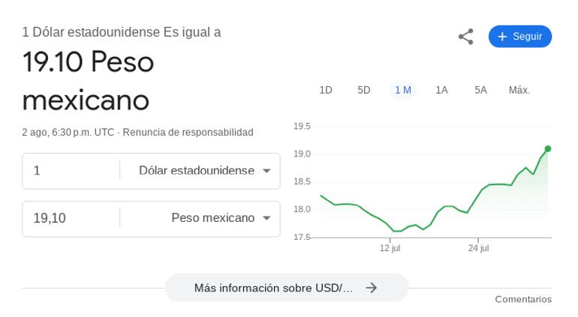Follow this currency pair with Seguir
The image size is (578, 317).
520,37
